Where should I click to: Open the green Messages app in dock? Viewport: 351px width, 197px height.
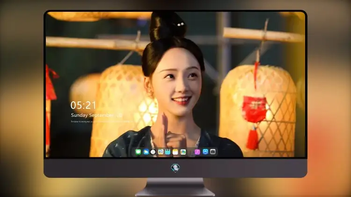click(x=138, y=152)
